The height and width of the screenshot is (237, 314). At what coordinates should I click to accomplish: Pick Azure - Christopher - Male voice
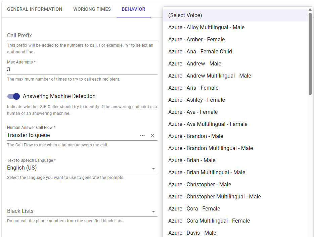point(200,185)
